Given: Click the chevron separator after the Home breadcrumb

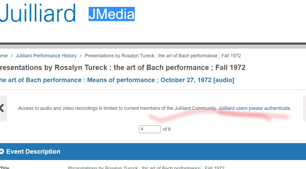Looking at the screenshot, I should [12, 56].
